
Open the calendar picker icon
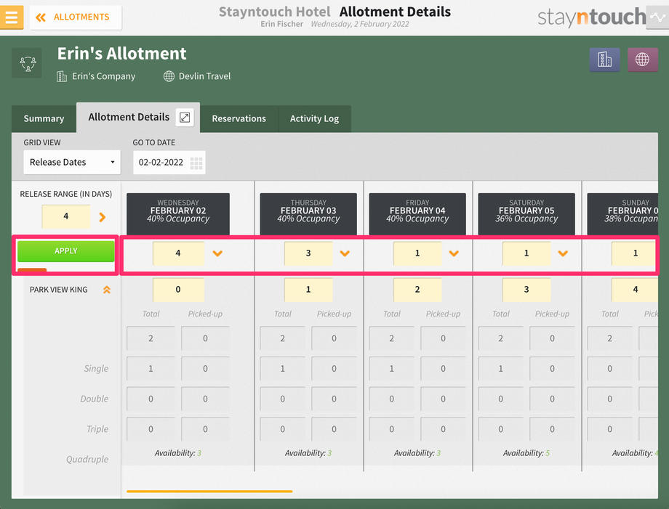click(x=196, y=163)
